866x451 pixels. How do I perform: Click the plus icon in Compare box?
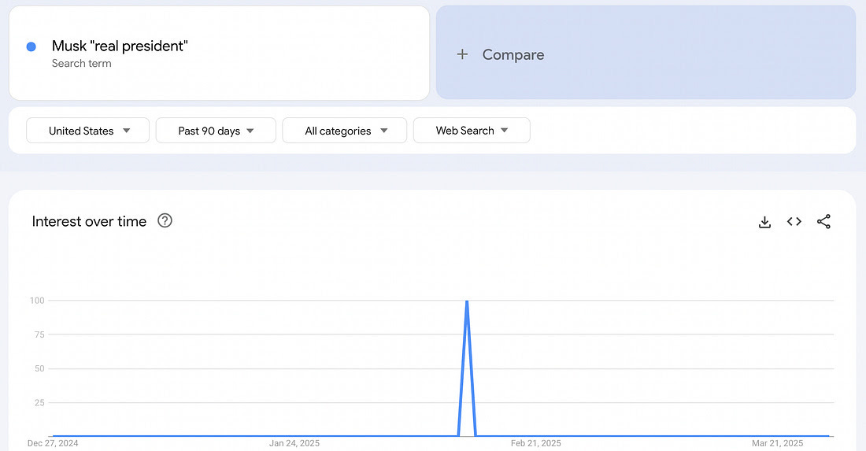click(462, 54)
